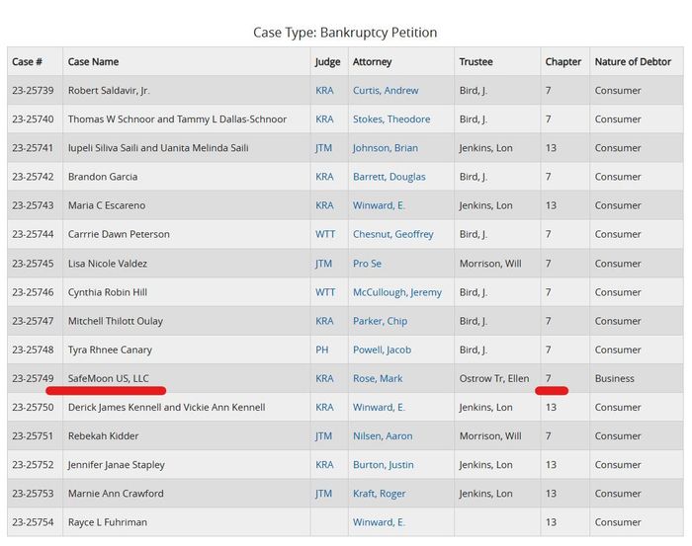Image resolution: width=692 pixels, height=546 pixels.
Task: Click judge WTT in Cynthia Robin Hill row
Action: pos(325,292)
